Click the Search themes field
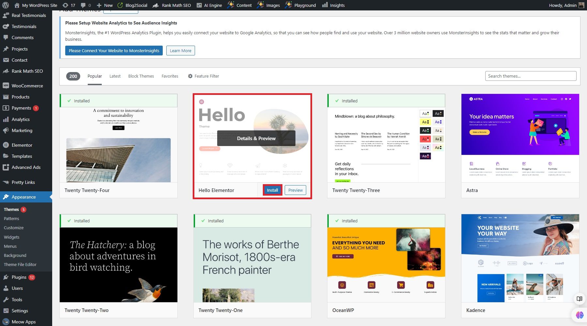The image size is (587, 326). pyautogui.click(x=531, y=76)
